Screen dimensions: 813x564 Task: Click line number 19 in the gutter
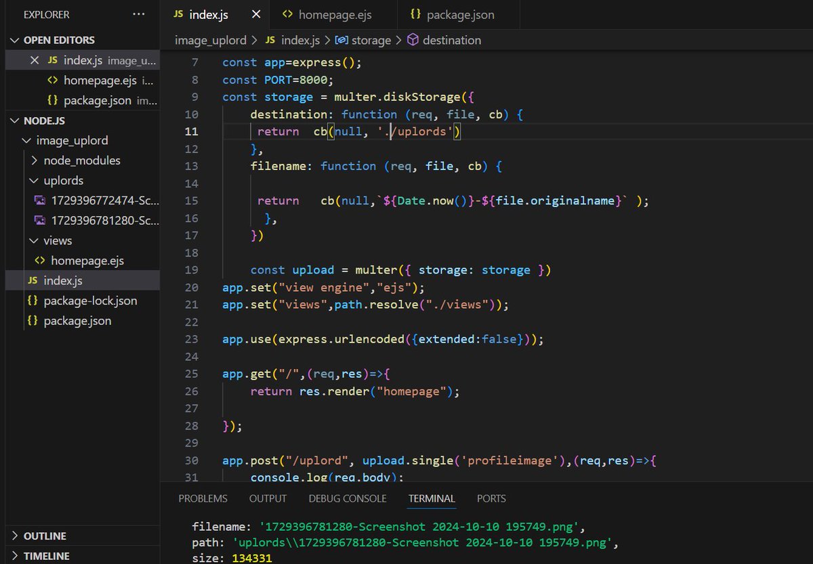pos(191,270)
